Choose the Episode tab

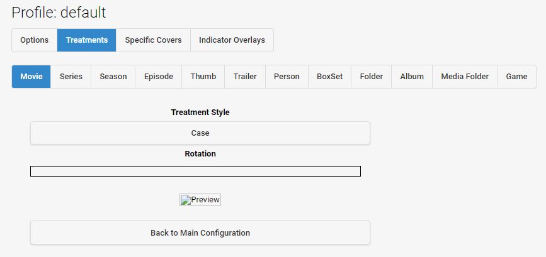pos(159,77)
